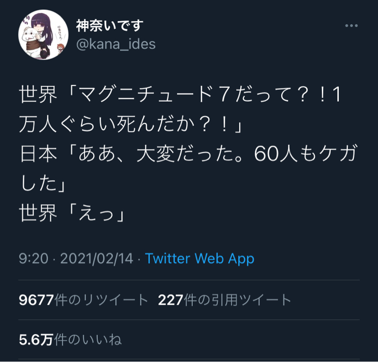The image size is (378, 362).
Task: Open the @kana_ides handle link
Action: 116,44
